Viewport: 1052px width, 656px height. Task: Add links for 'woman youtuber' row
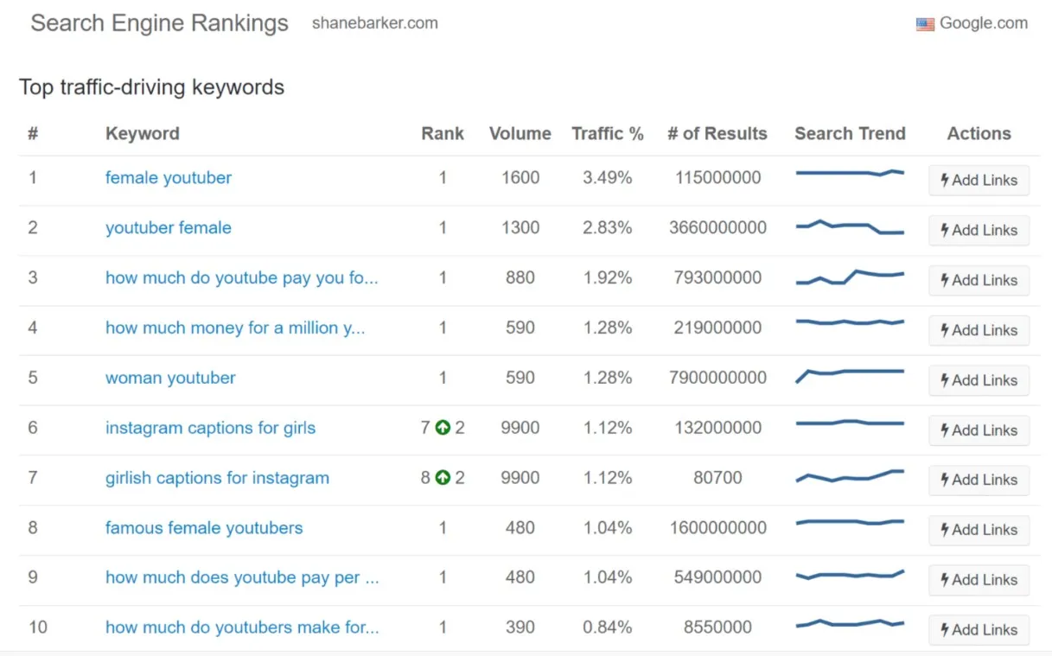coord(979,380)
